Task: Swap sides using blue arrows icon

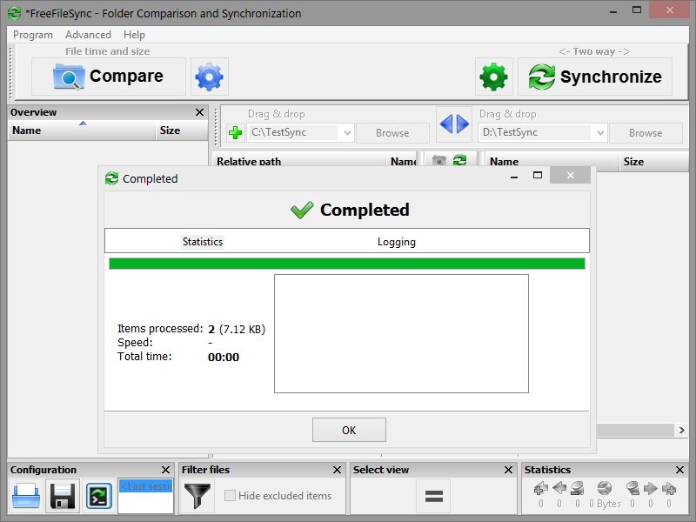Action: (x=454, y=124)
